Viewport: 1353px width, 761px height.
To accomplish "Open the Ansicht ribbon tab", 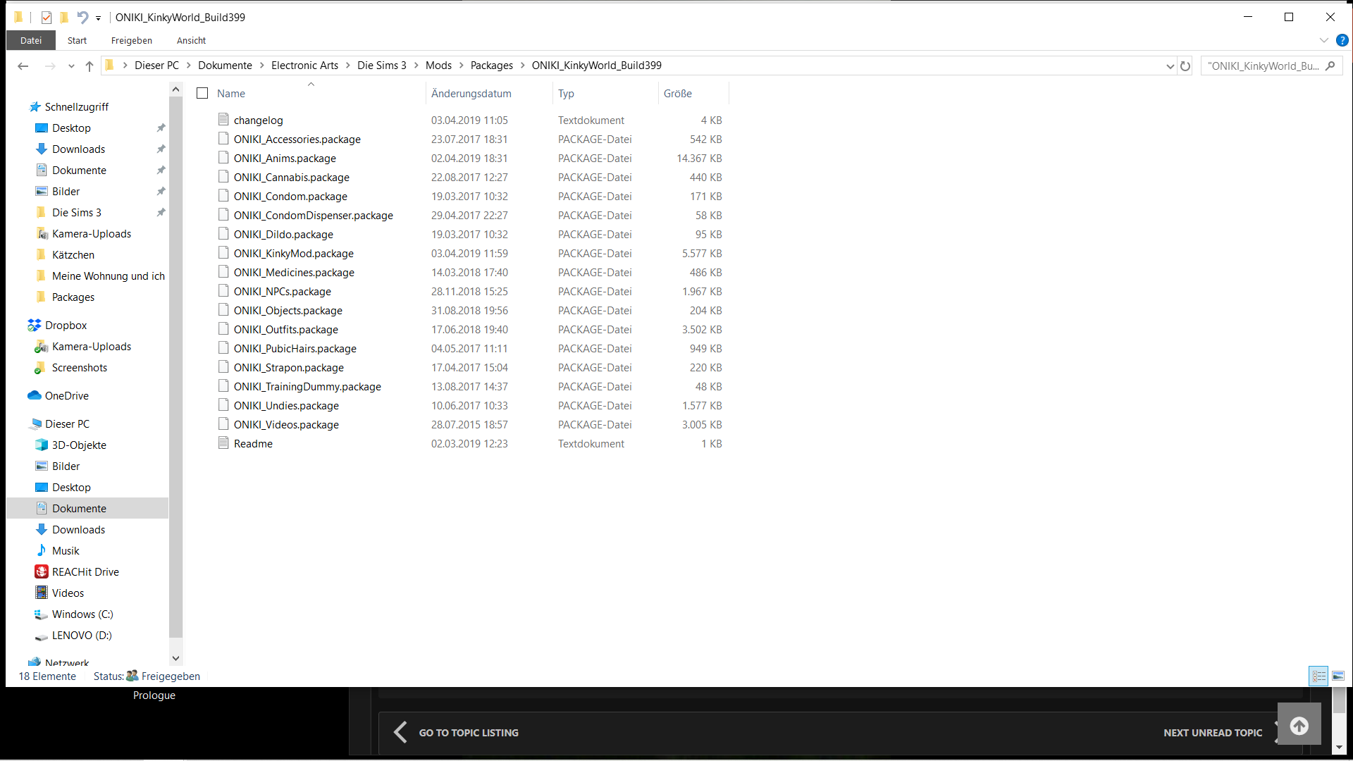I will [191, 40].
